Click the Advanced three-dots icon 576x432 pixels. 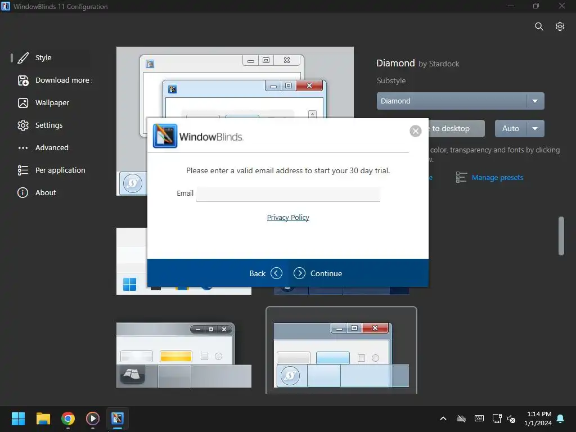pyautogui.click(x=22, y=148)
